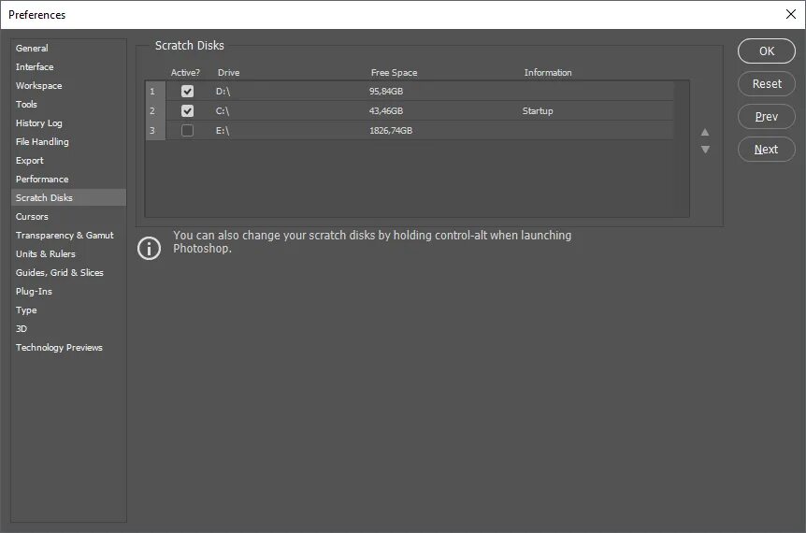
Task: Close the Preferences dialog window
Action: tap(791, 14)
